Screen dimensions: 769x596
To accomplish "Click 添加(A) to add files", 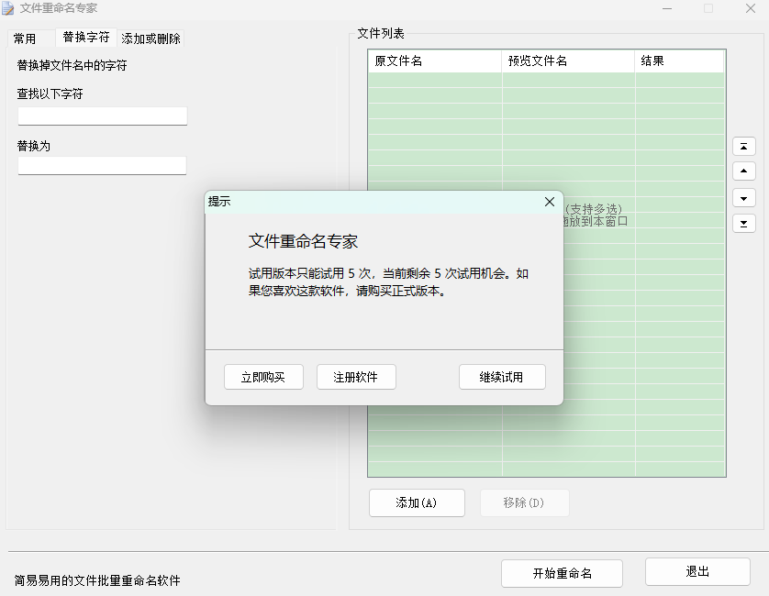I will (x=417, y=502).
